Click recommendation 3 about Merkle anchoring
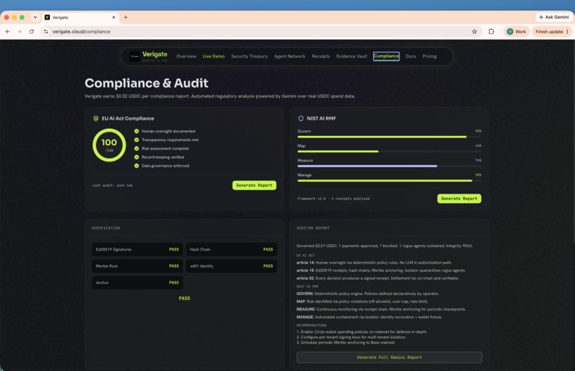575x371 pixels. [x=346, y=343]
